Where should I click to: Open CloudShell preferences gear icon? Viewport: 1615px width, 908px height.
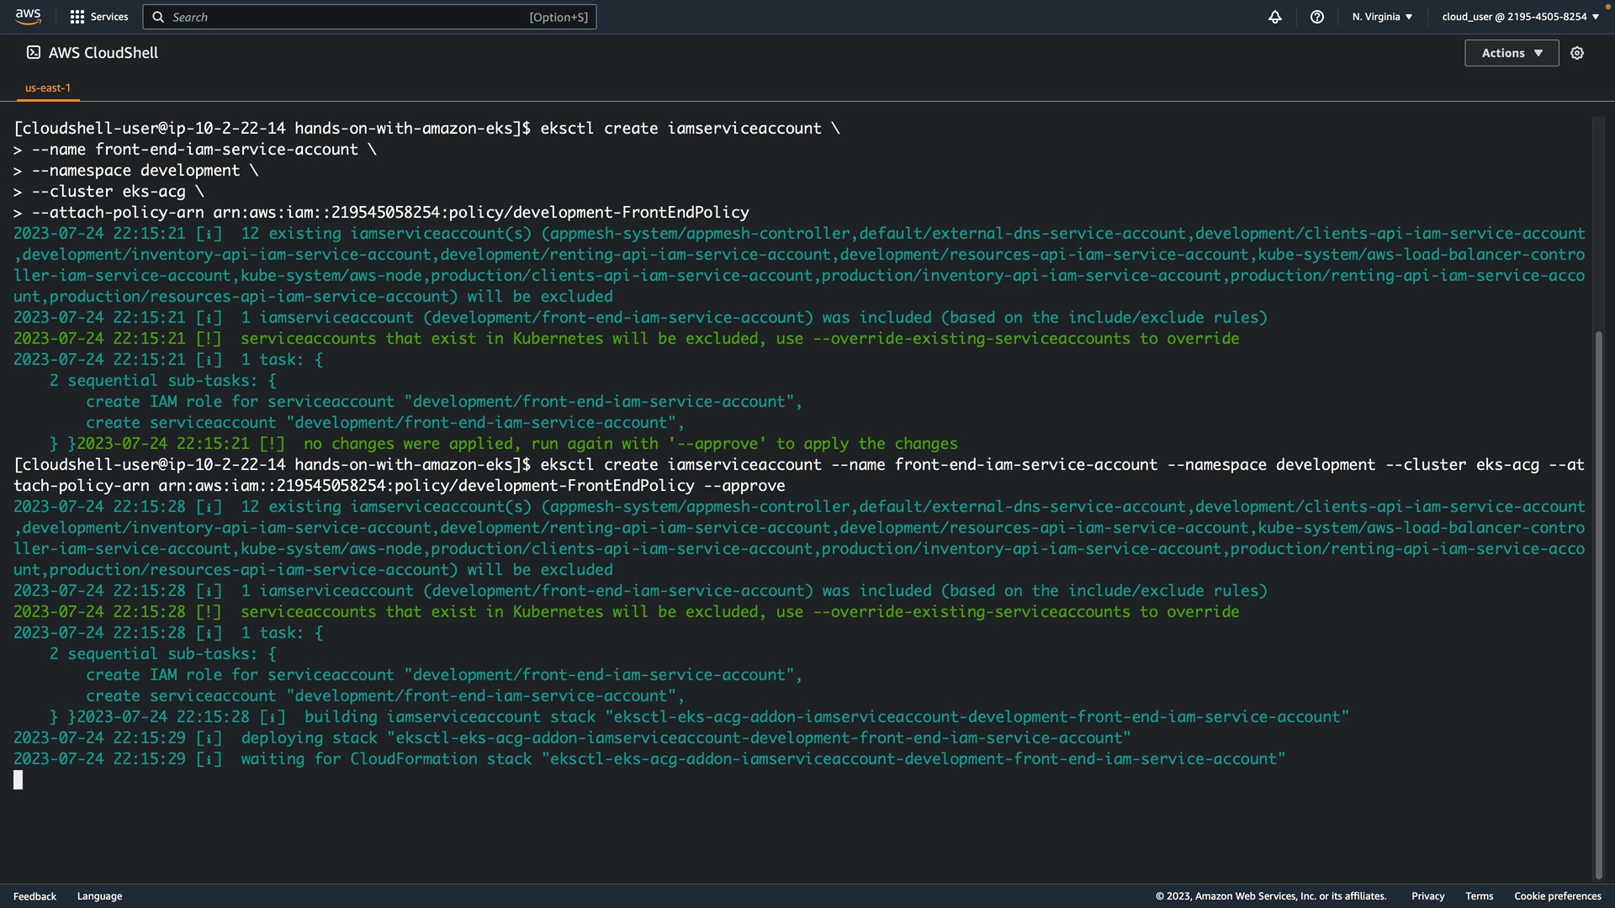(x=1577, y=53)
